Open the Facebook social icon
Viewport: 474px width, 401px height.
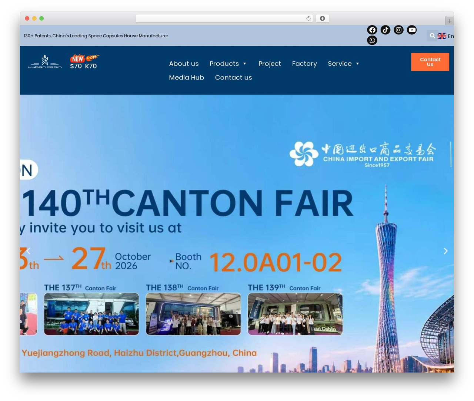pyautogui.click(x=372, y=30)
